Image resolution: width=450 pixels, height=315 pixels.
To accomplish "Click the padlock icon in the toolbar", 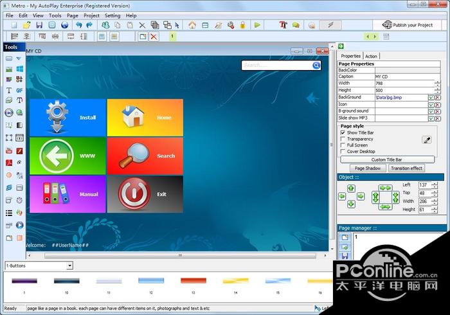I will click(x=243, y=25).
